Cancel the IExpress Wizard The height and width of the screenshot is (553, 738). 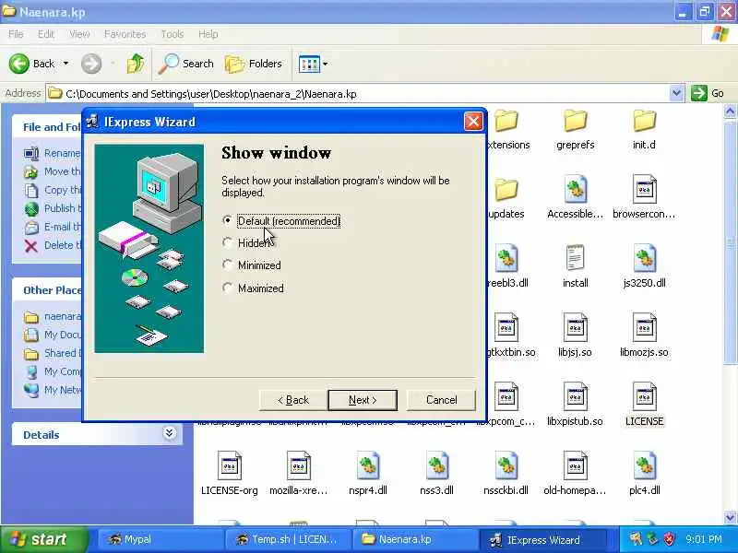click(x=441, y=400)
